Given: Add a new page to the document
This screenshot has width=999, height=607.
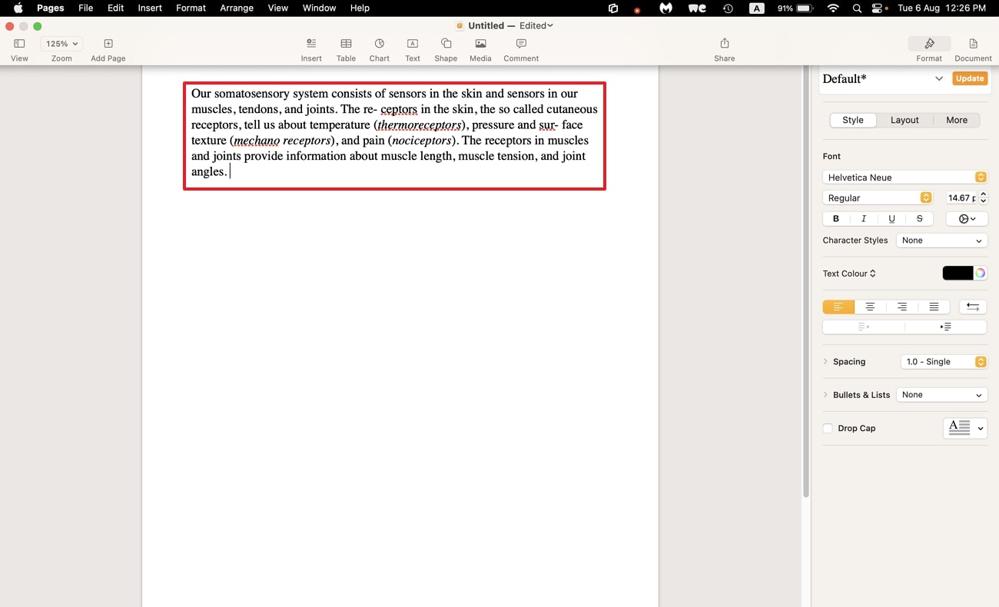Looking at the screenshot, I should pyautogui.click(x=108, y=50).
